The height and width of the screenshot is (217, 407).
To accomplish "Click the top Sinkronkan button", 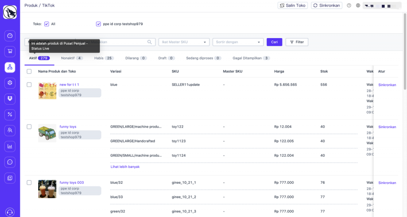I will coord(327,6).
